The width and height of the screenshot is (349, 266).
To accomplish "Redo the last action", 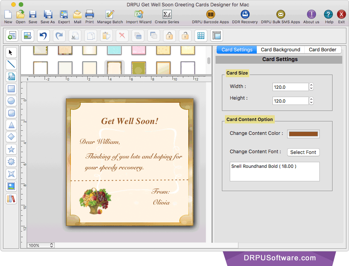I will tap(59, 36).
